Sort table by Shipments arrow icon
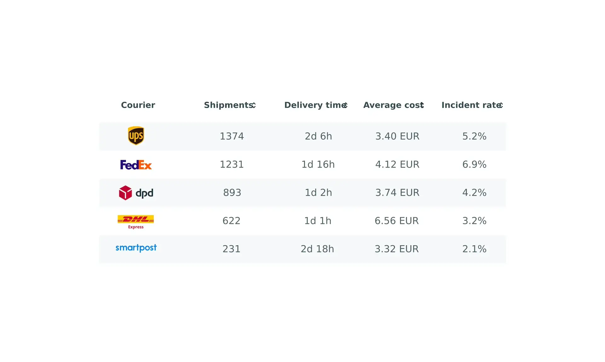Image resolution: width=605 pixels, height=362 pixels. (x=254, y=105)
